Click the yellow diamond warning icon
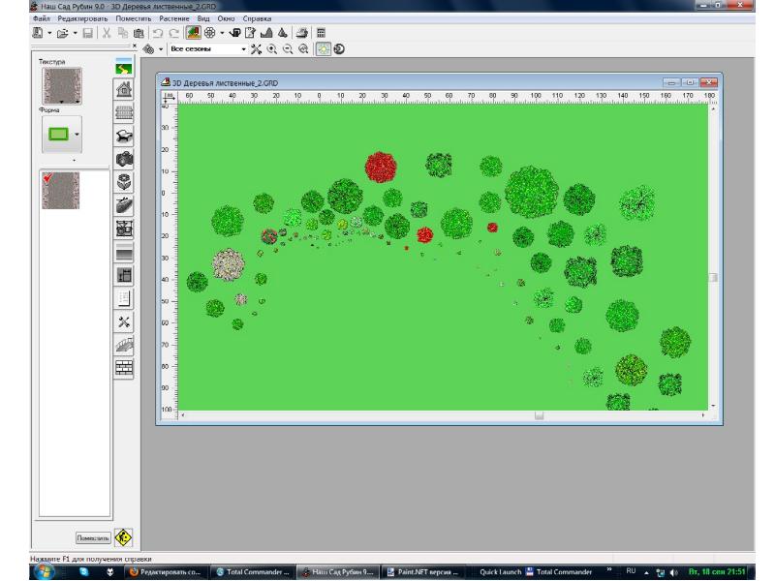This screenshot has width=775, height=581. tap(123, 537)
